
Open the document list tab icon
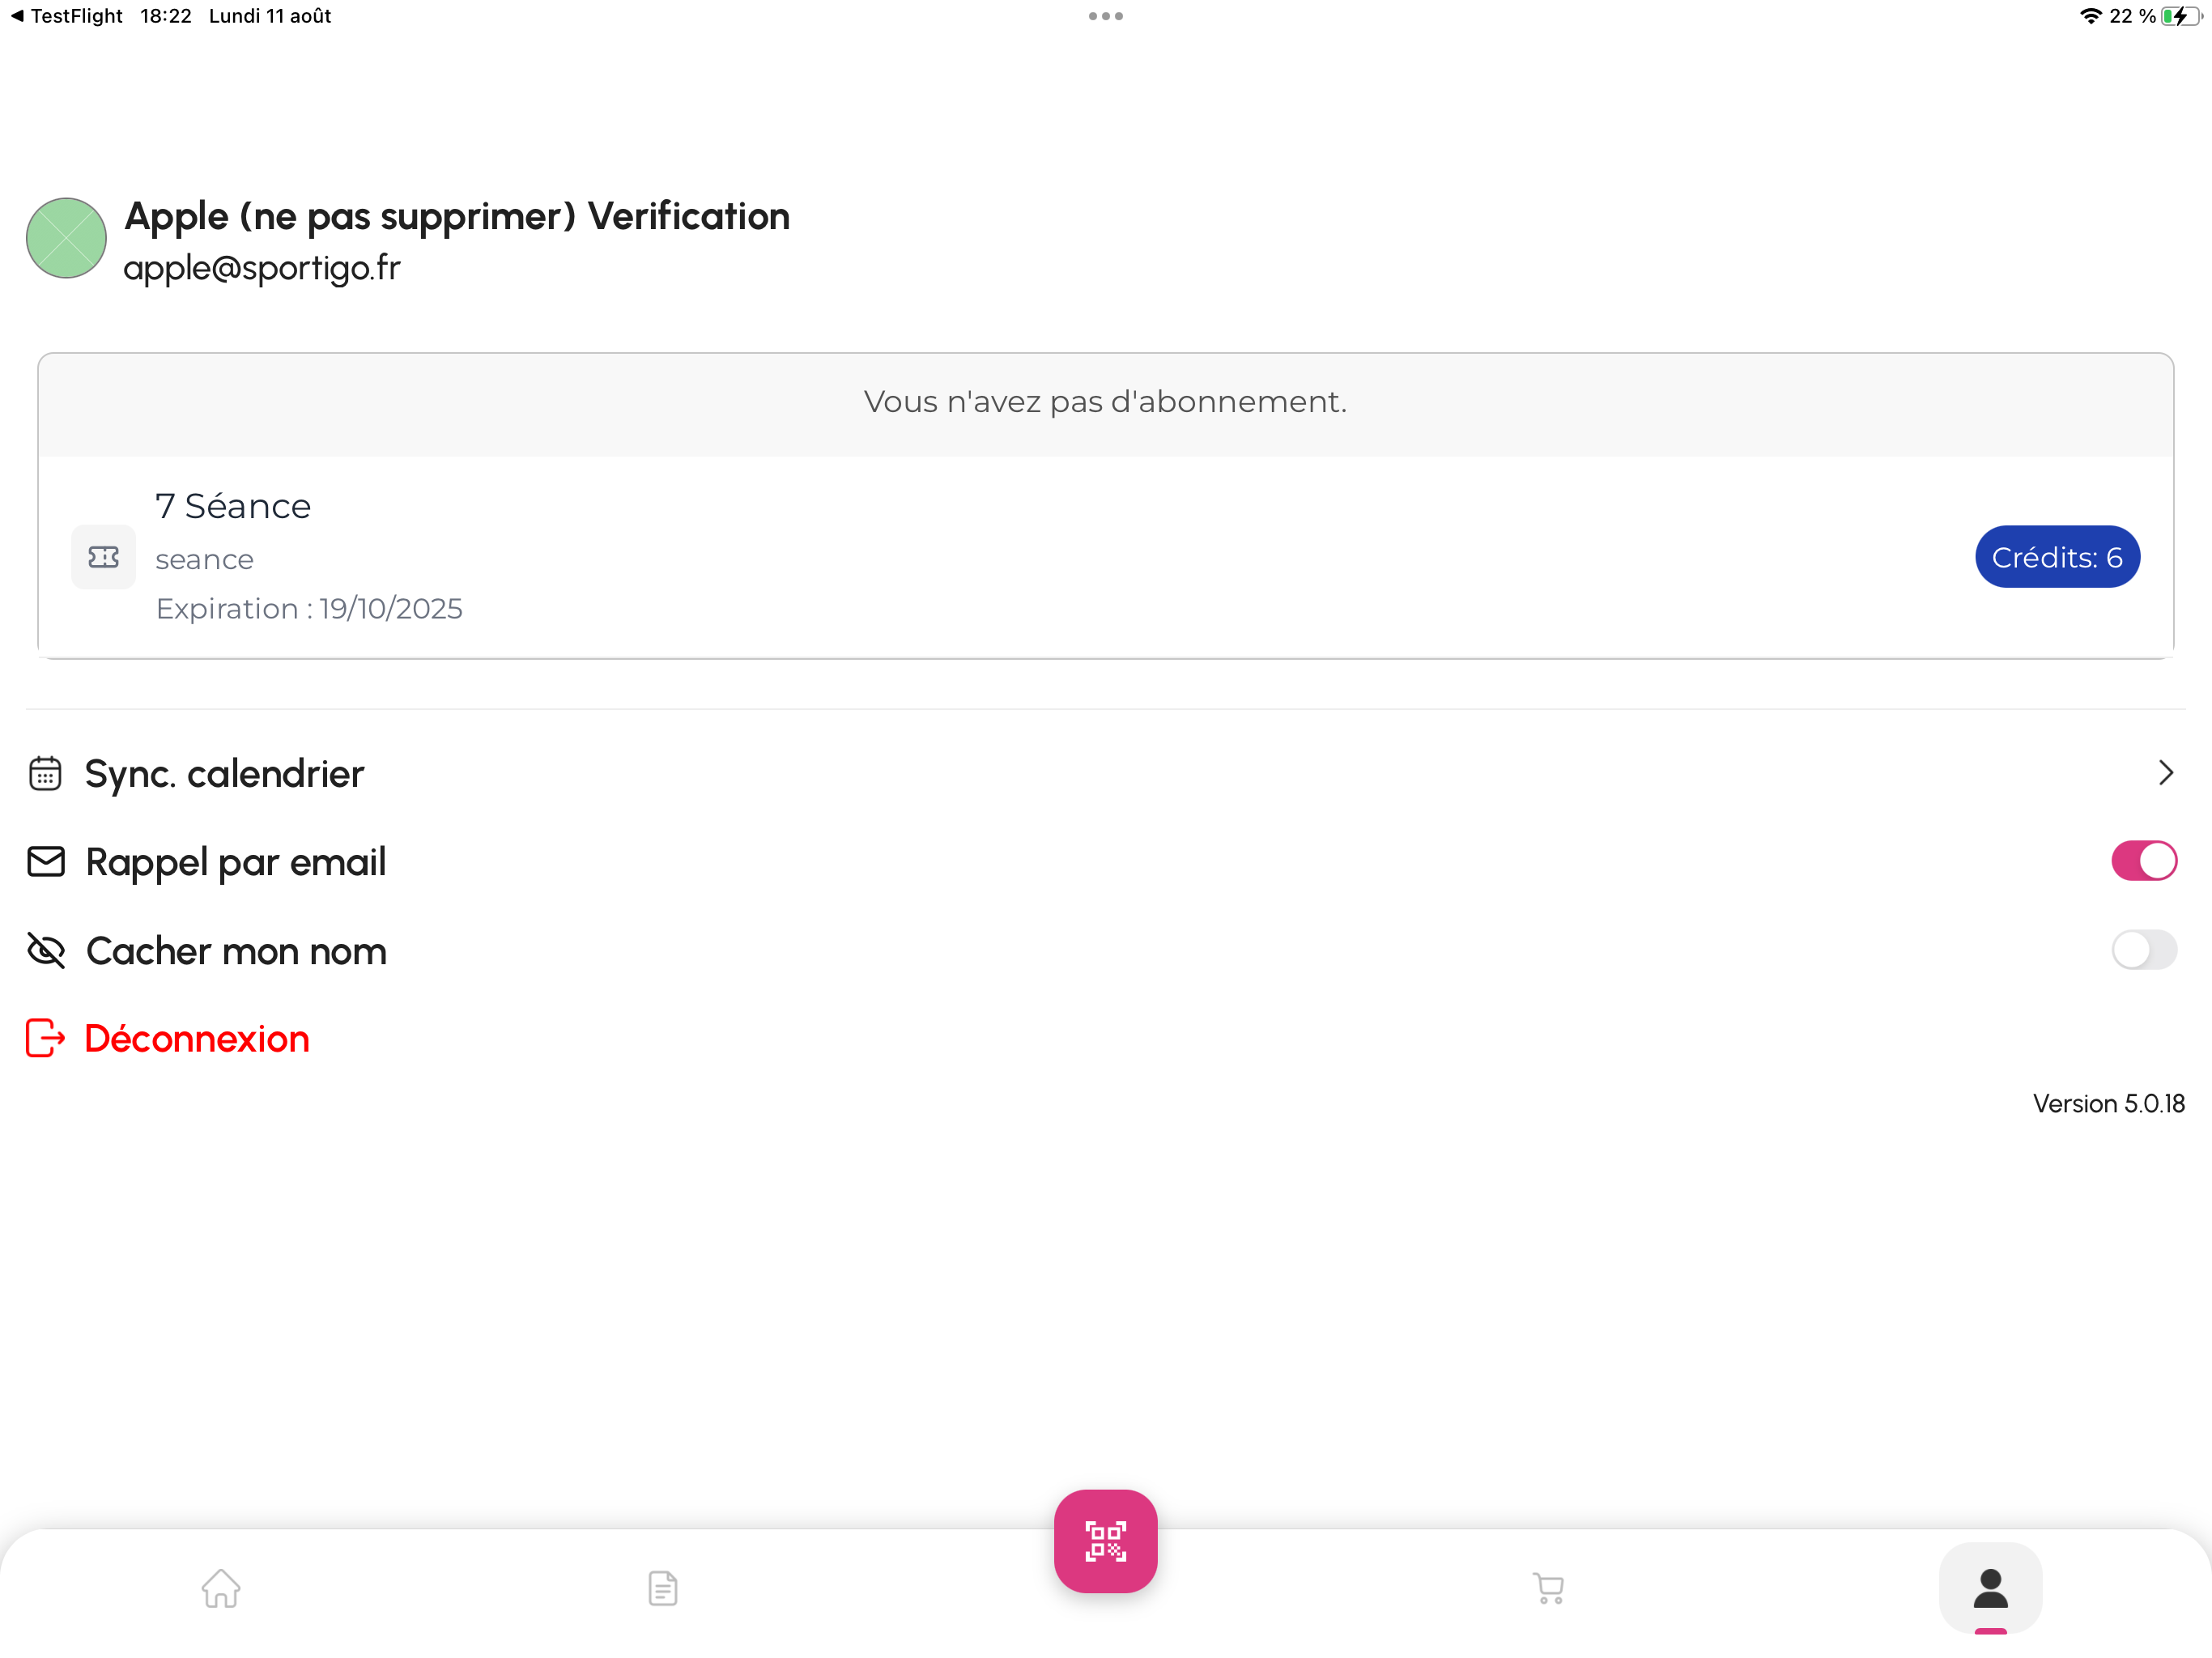[663, 1587]
